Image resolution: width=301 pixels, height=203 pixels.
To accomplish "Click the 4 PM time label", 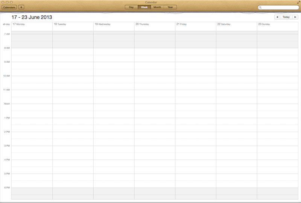I will pyautogui.click(x=7, y=160).
